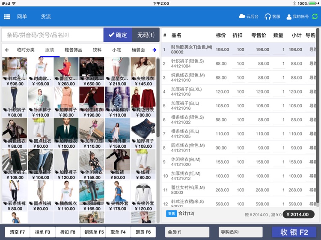321x240 pixels.
Task: Open the 网单 menu
Action: click(x=22, y=17)
